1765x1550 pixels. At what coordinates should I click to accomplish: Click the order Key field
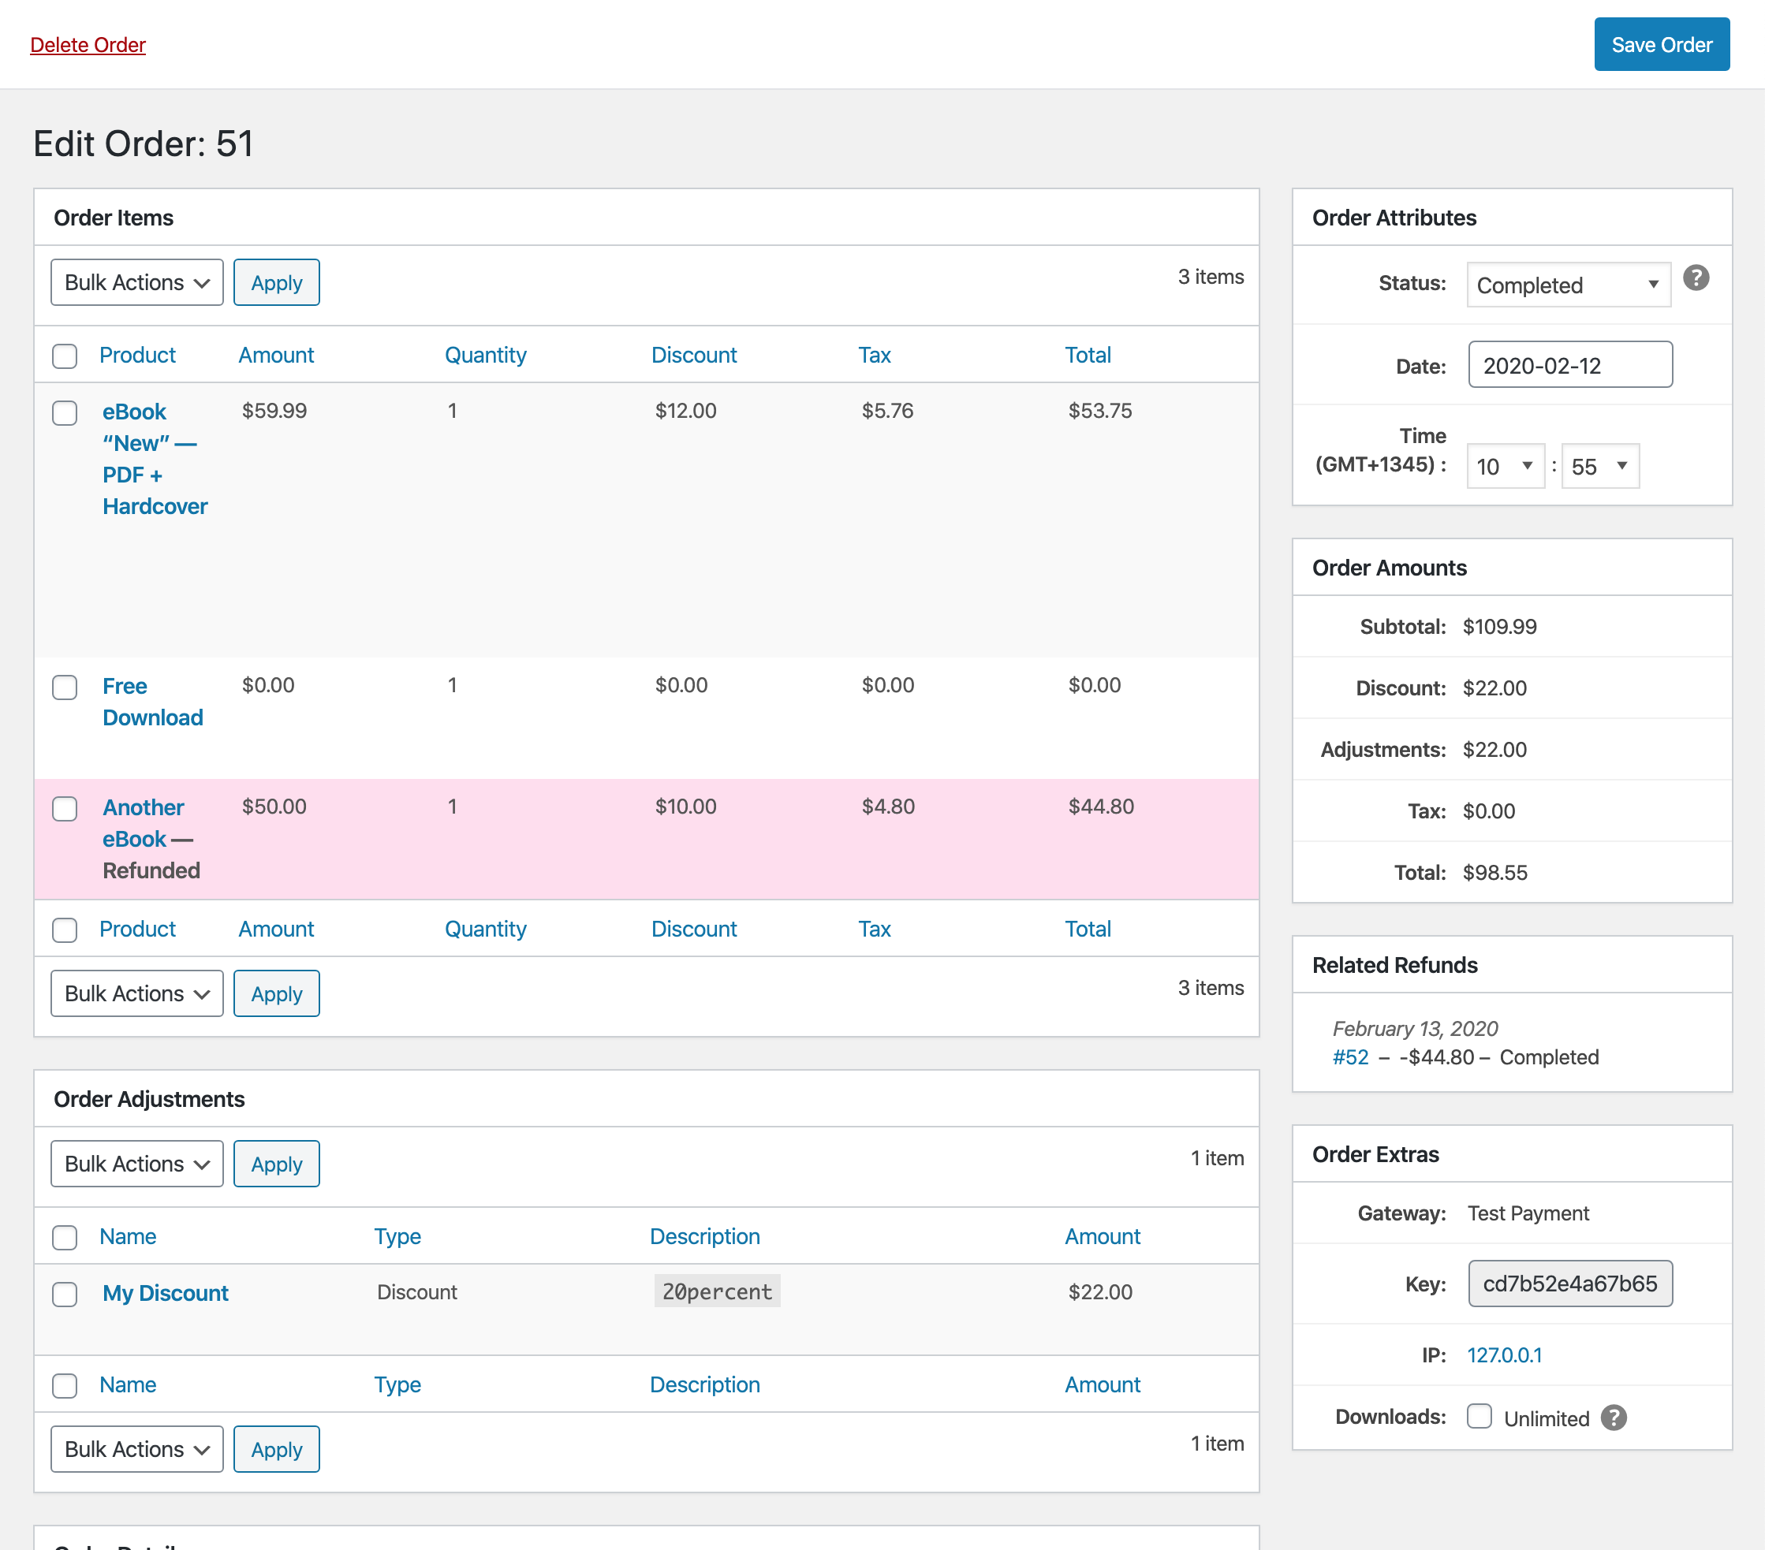coord(1570,1284)
